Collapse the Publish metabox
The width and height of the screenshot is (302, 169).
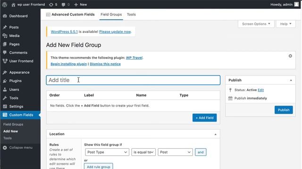point(291,80)
